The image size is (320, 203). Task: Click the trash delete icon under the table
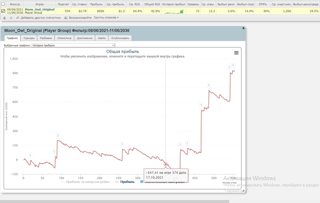(x=5, y=18)
